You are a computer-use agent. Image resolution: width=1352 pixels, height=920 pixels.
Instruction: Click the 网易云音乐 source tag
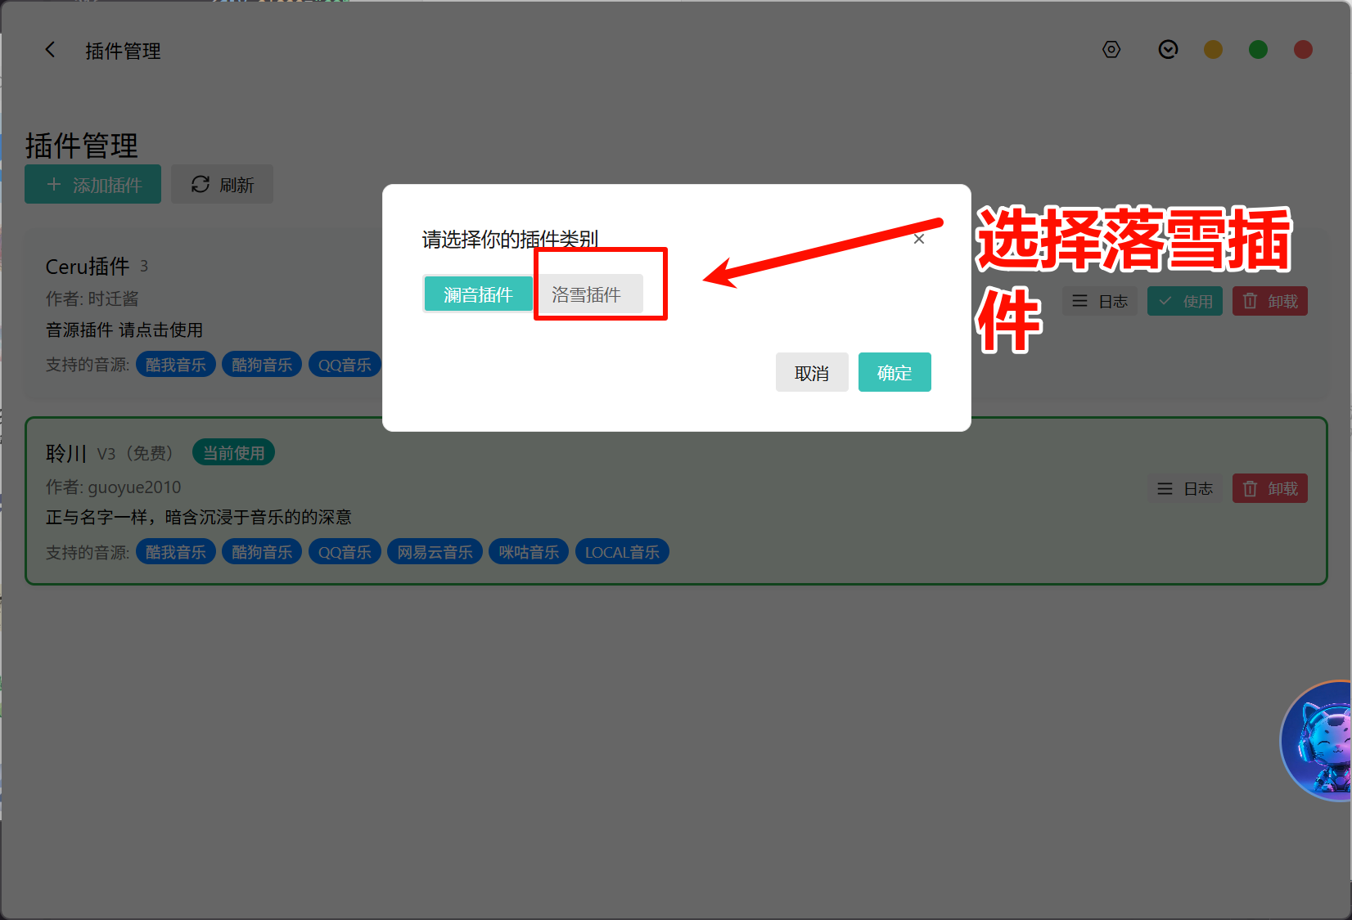(x=435, y=553)
